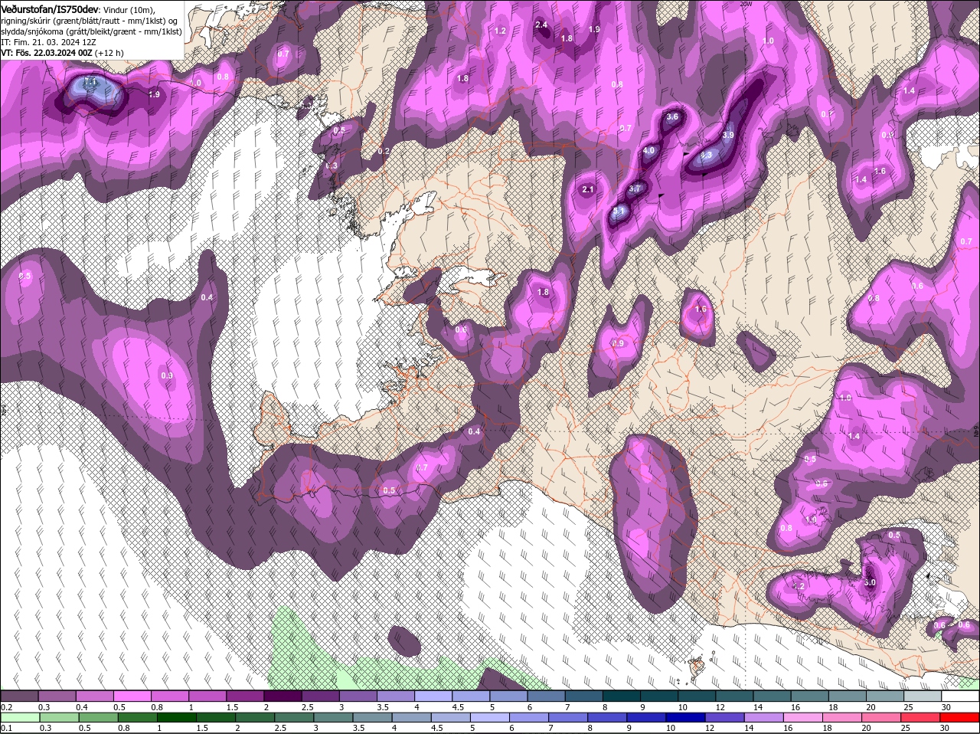Click the '0.1' label in the bottom legend row
This screenshot has height=734, width=980.
[x=6, y=728]
